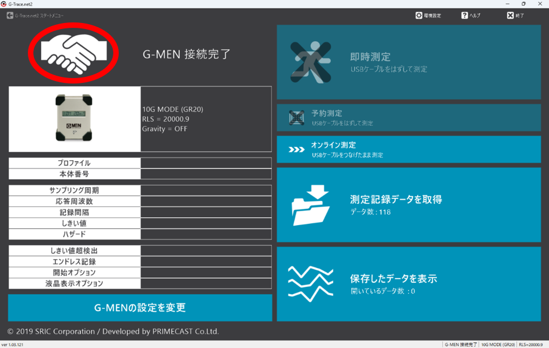Viewport: 549px width, 348px height.
Task: Minimize the G-Trace.net2 window
Action: pos(507,4)
